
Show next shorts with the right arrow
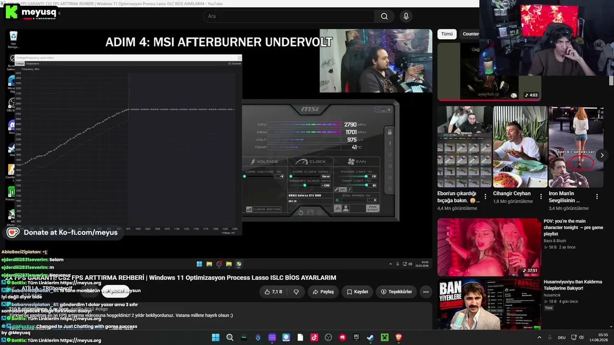602,155
